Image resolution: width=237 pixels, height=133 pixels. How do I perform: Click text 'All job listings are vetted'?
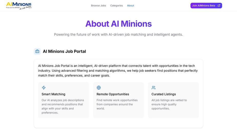click(x=169, y=104)
